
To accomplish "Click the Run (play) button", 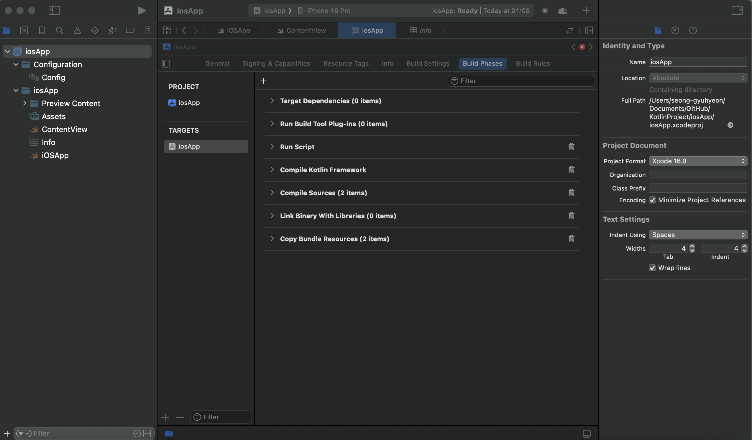I will coord(142,11).
